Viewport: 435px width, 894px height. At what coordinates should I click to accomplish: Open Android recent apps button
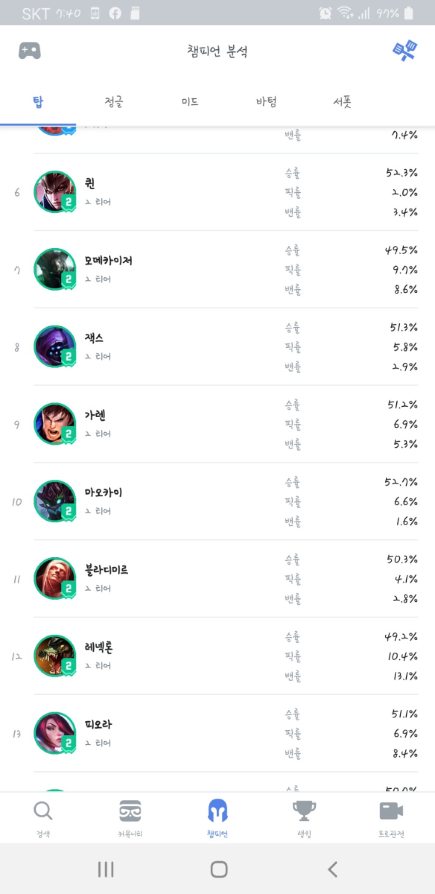click(x=106, y=869)
